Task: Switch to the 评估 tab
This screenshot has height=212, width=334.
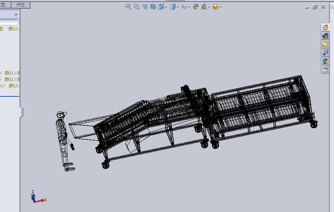Action: click(20, 5)
